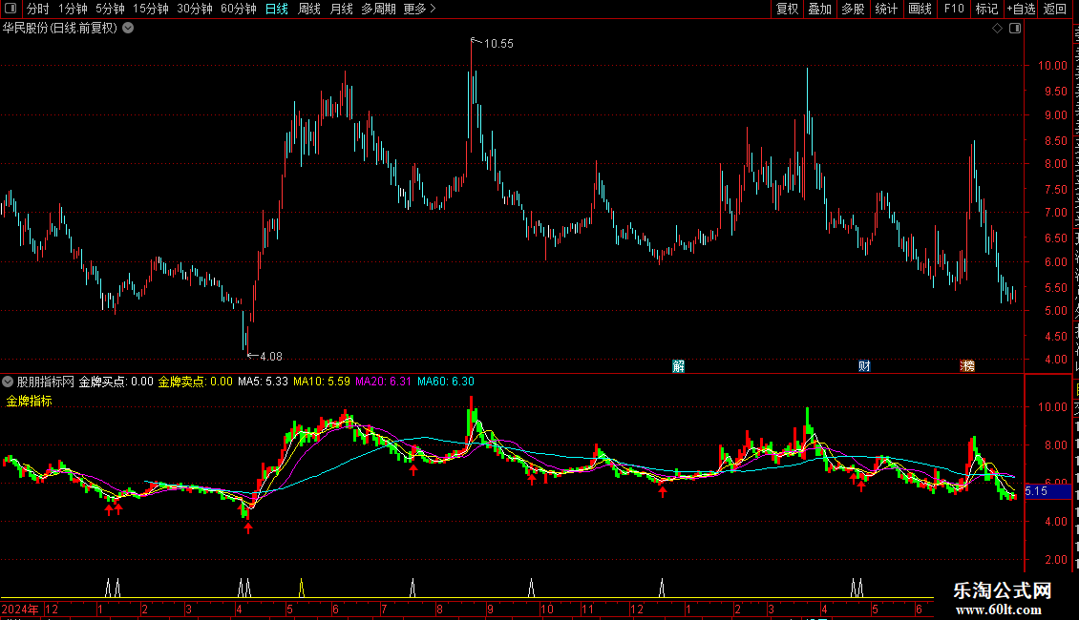
Task: Click the 10.55 high price label
Action: click(x=498, y=44)
